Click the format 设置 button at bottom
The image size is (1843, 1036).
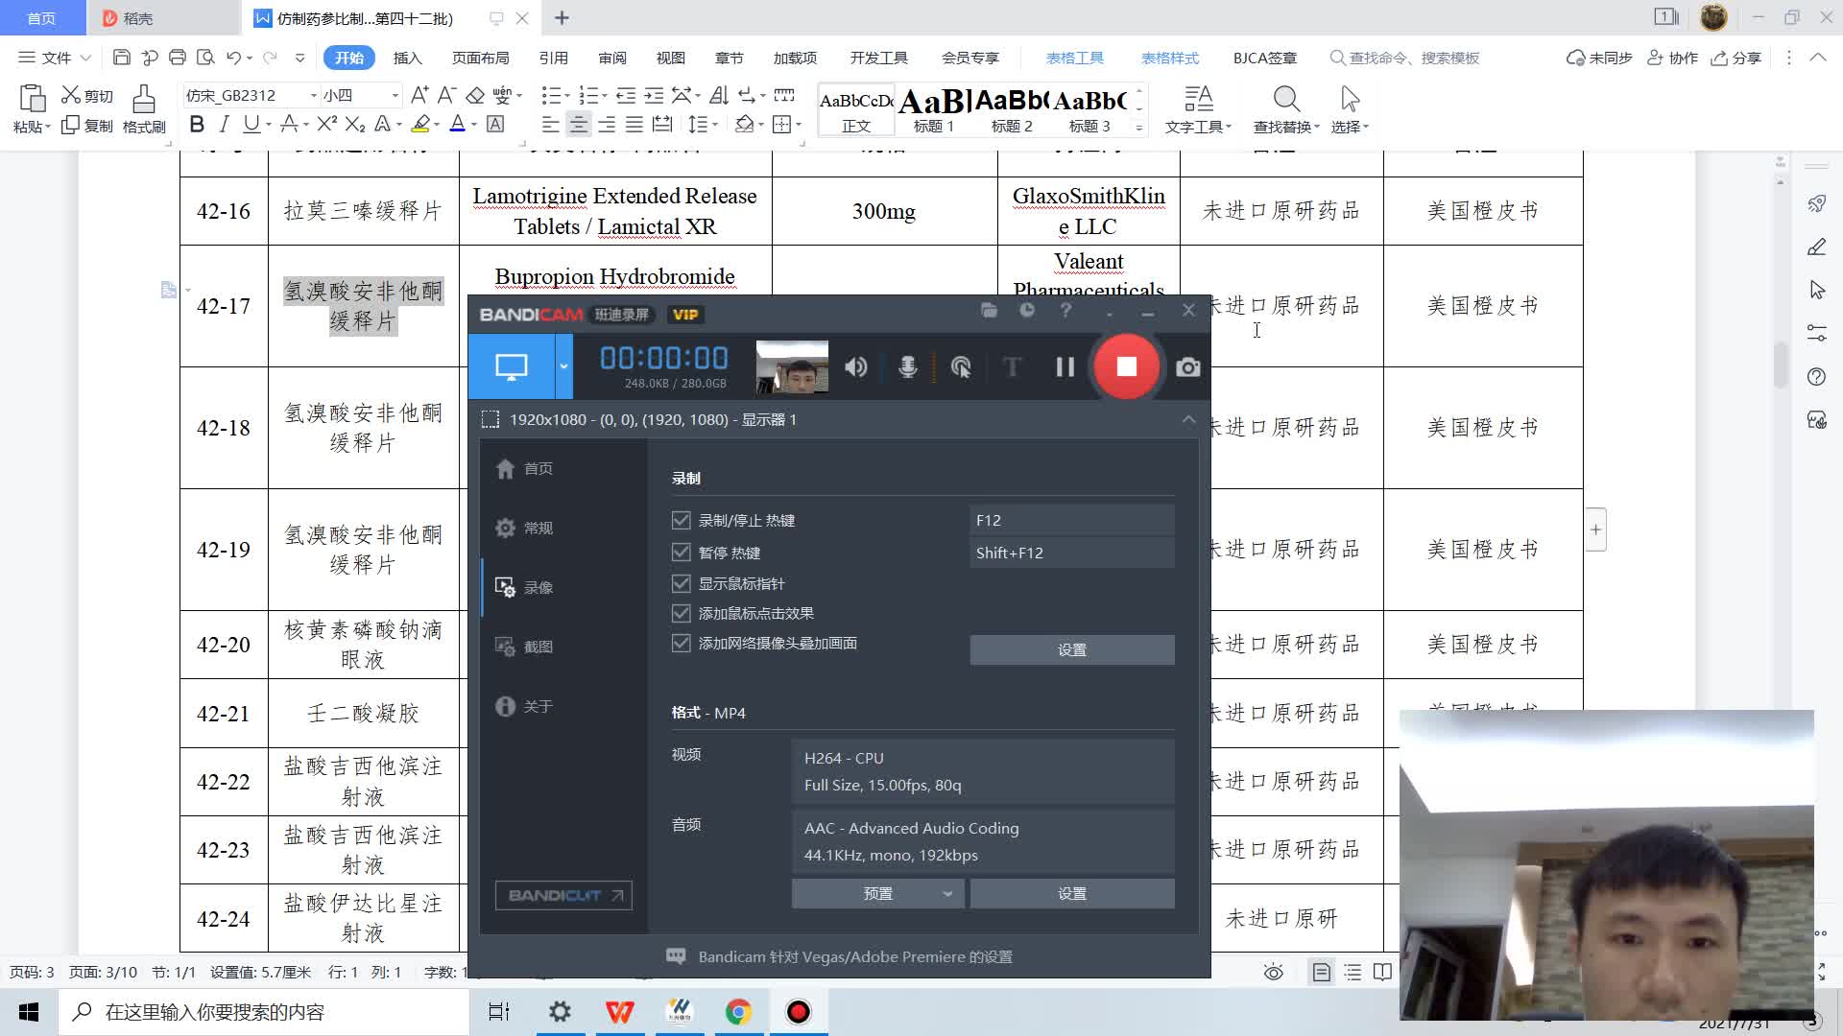click(1071, 893)
